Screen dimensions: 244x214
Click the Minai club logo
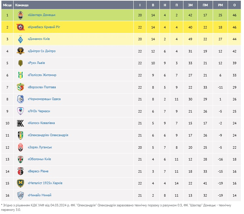tap(21, 195)
